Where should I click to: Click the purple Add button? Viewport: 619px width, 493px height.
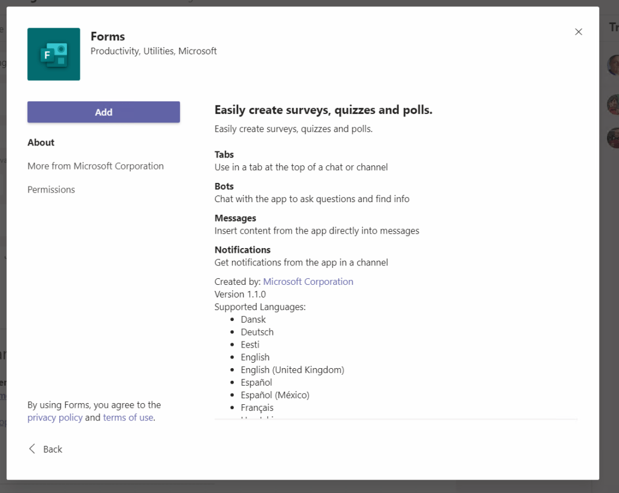pos(103,112)
